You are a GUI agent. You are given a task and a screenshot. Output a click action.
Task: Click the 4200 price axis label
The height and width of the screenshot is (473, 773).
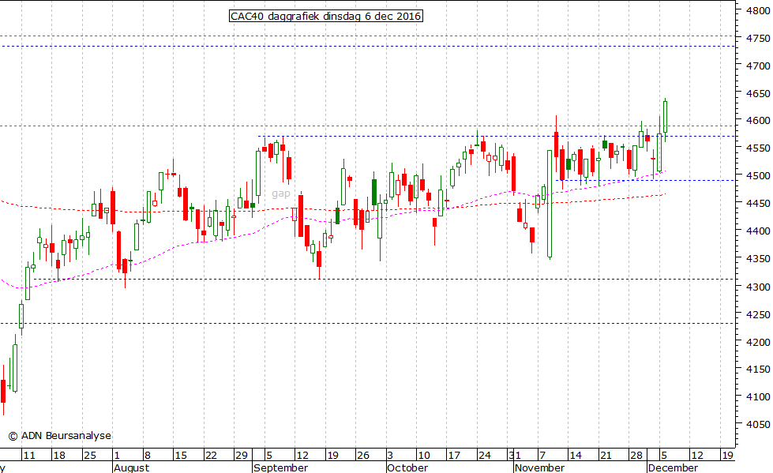(x=757, y=342)
